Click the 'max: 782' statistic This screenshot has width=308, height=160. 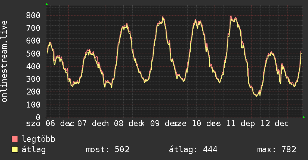click(x=277, y=150)
